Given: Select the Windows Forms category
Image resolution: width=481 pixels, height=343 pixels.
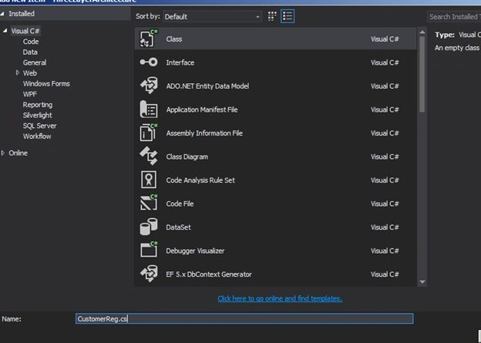Looking at the screenshot, I should [46, 83].
